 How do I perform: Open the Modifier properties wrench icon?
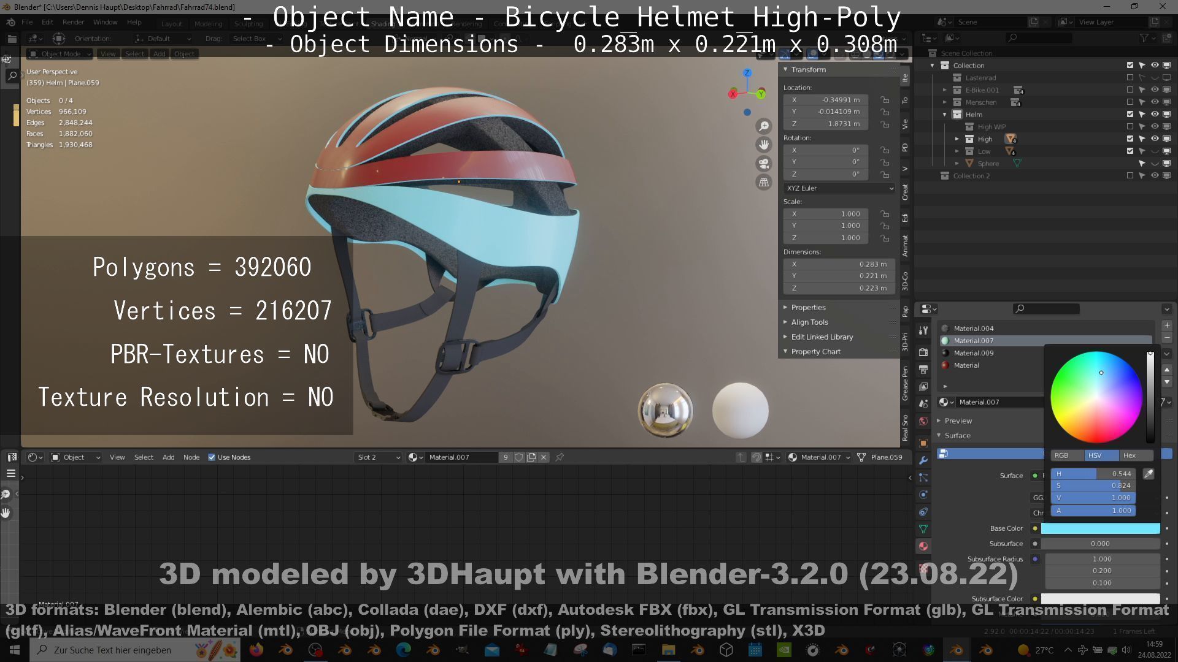923,460
